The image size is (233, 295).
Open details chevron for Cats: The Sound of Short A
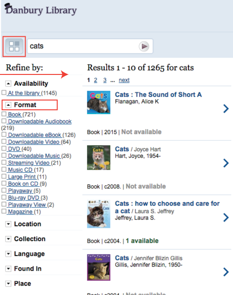[x=226, y=108]
